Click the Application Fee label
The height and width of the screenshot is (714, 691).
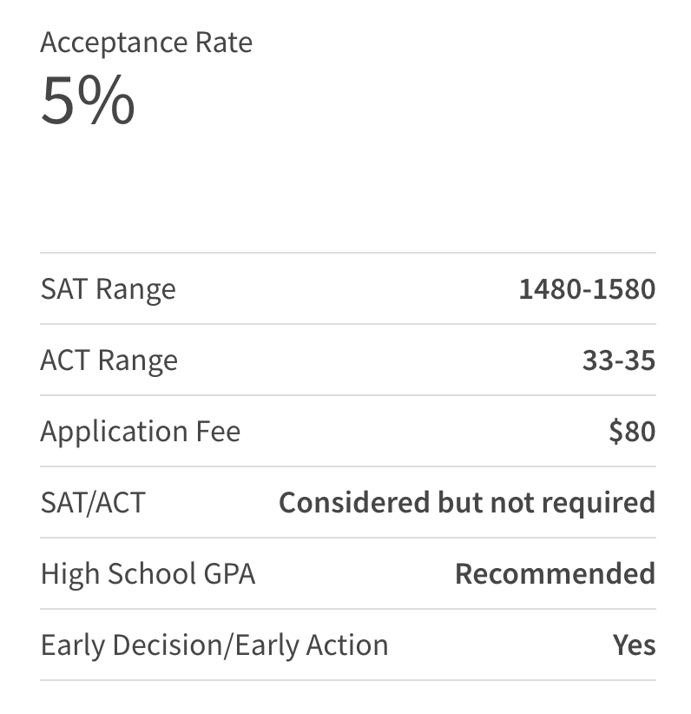pyautogui.click(x=141, y=432)
